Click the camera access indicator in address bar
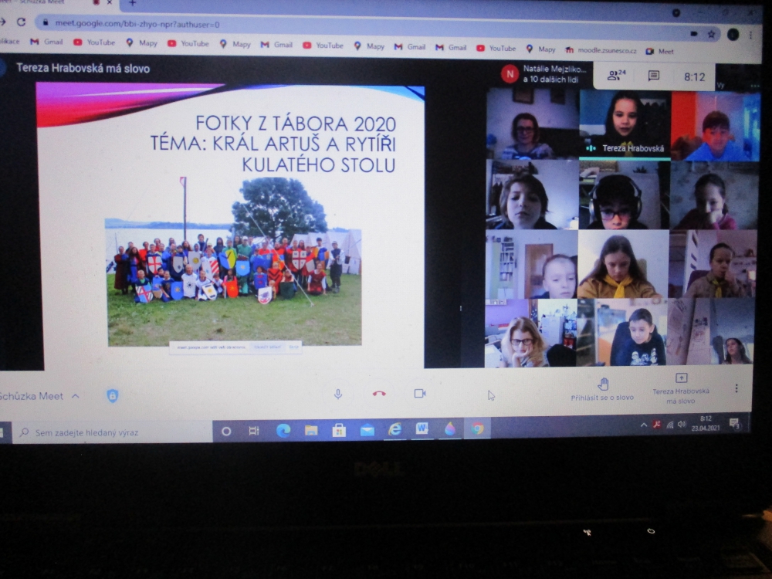This screenshot has width=772, height=579. pyautogui.click(x=694, y=33)
